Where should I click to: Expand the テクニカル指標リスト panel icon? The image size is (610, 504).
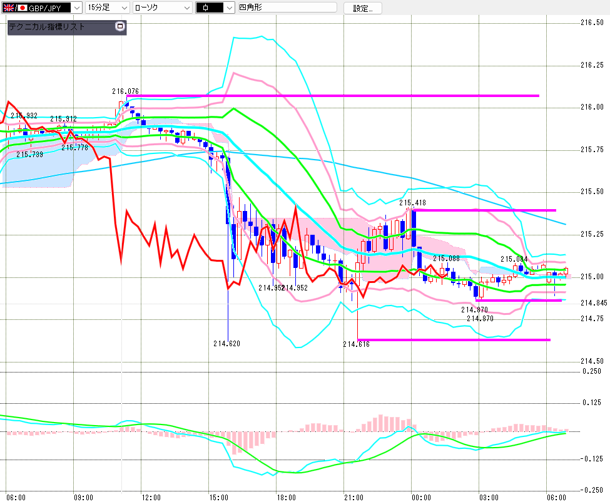[x=120, y=26]
